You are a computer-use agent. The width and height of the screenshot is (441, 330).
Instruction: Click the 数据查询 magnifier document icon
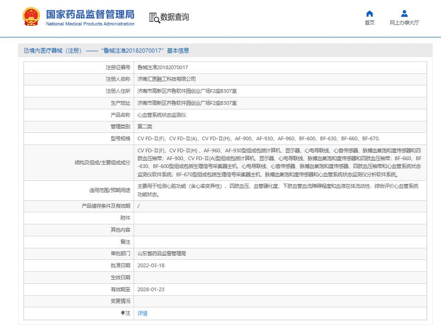pos(154,18)
